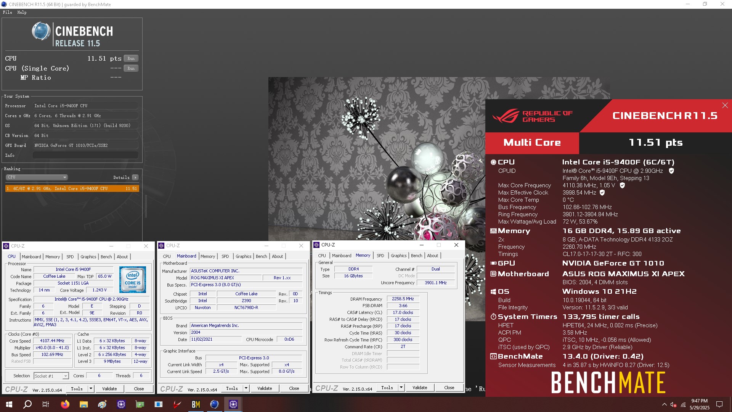The image size is (732, 412).
Task: Click the Cinebench sphere logo
Action: pos(41,31)
